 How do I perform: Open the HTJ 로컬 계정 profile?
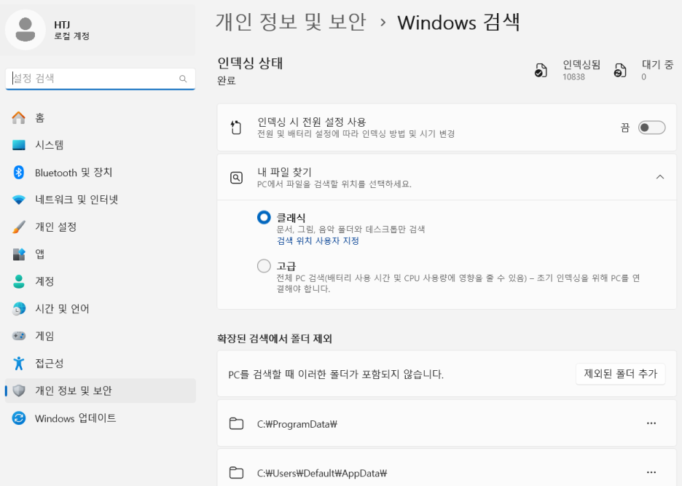click(x=101, y=30)
